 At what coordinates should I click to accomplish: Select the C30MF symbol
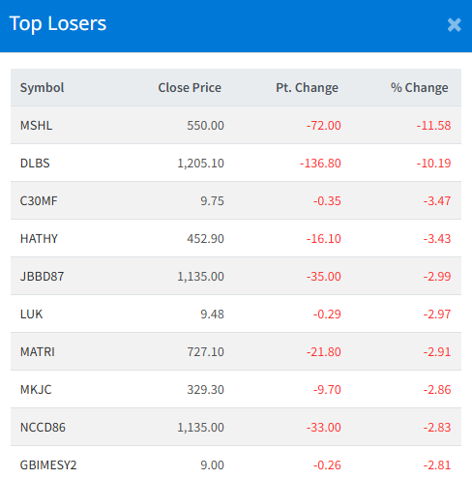click(x=39, y=201)
